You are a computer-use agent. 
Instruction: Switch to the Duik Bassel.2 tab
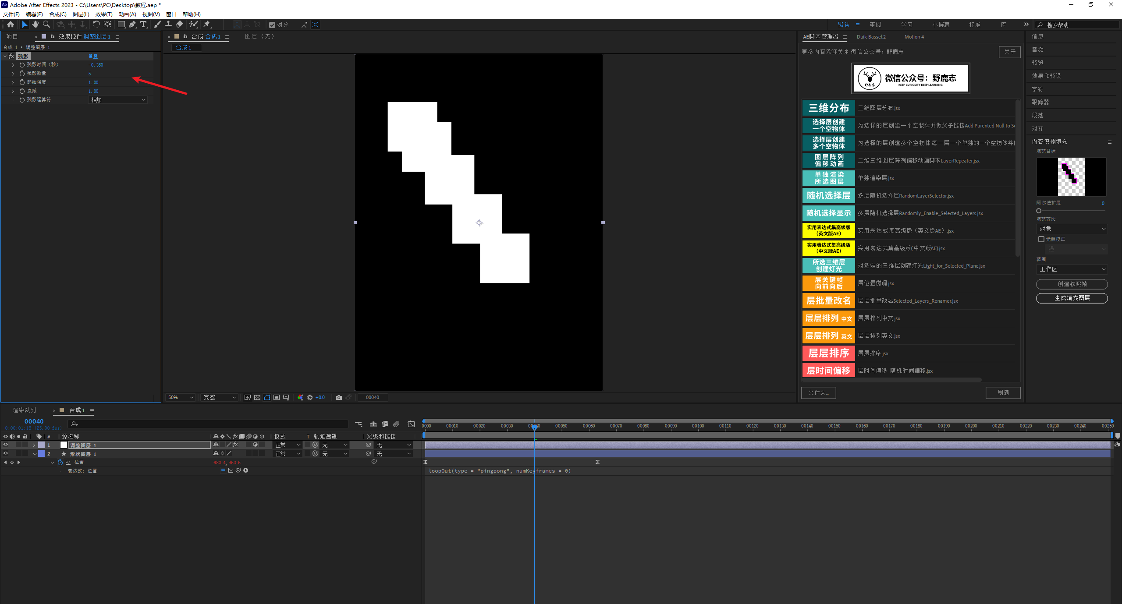tap(871, 37)
